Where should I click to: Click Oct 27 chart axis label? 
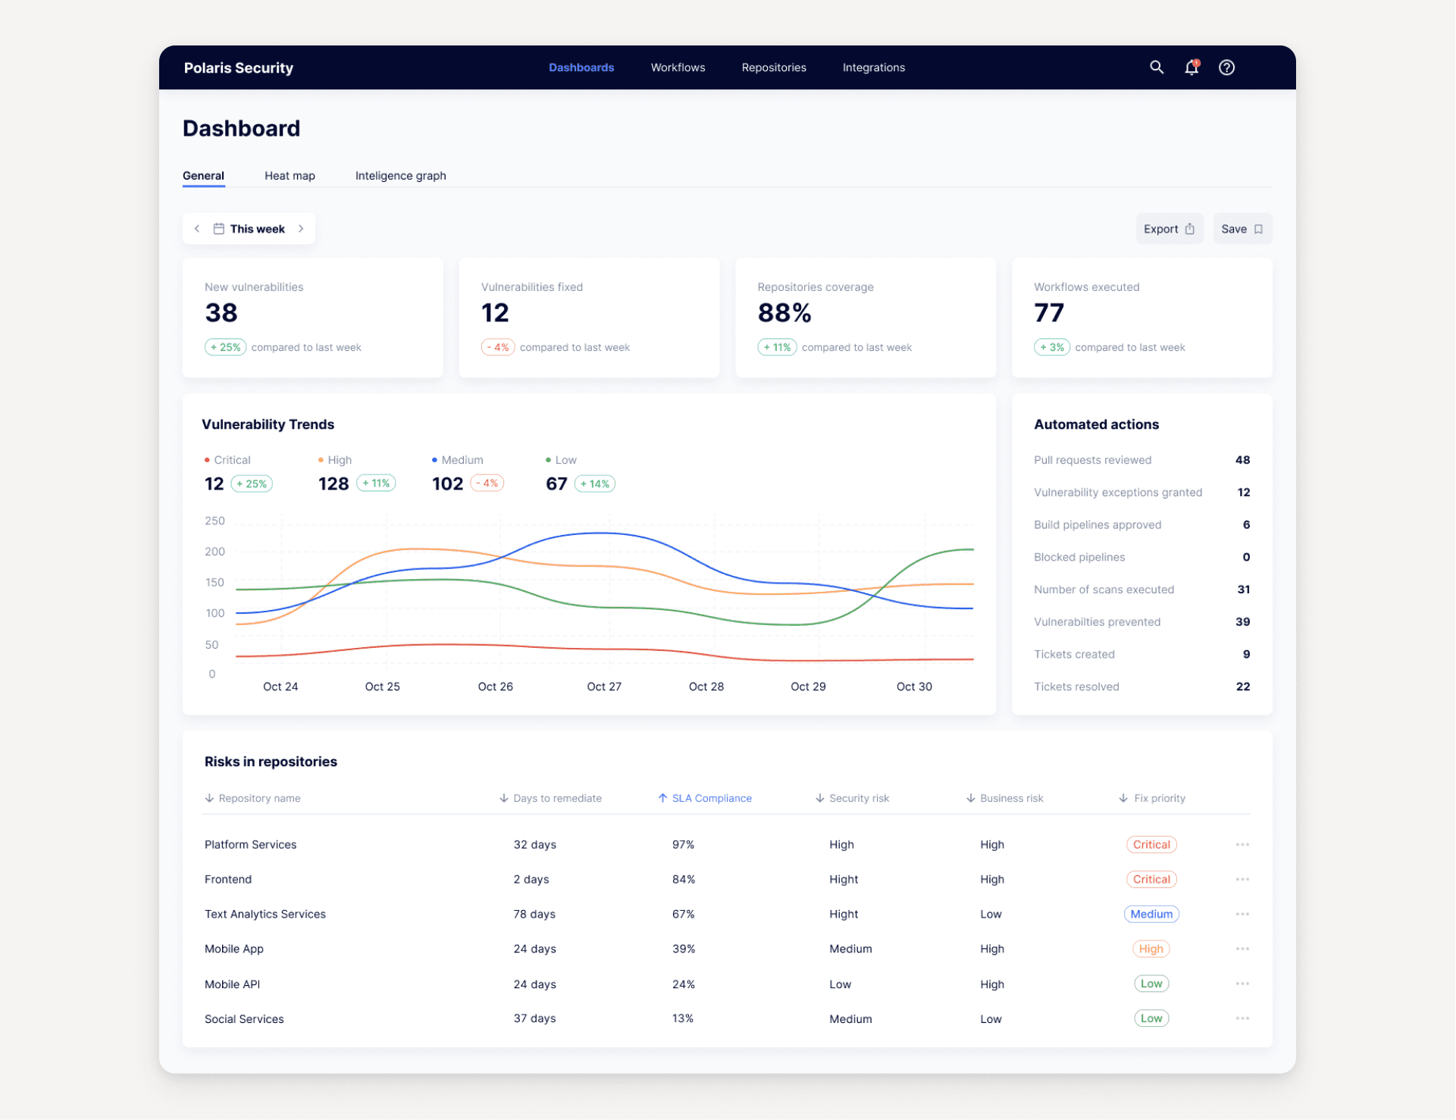[604, 687]
